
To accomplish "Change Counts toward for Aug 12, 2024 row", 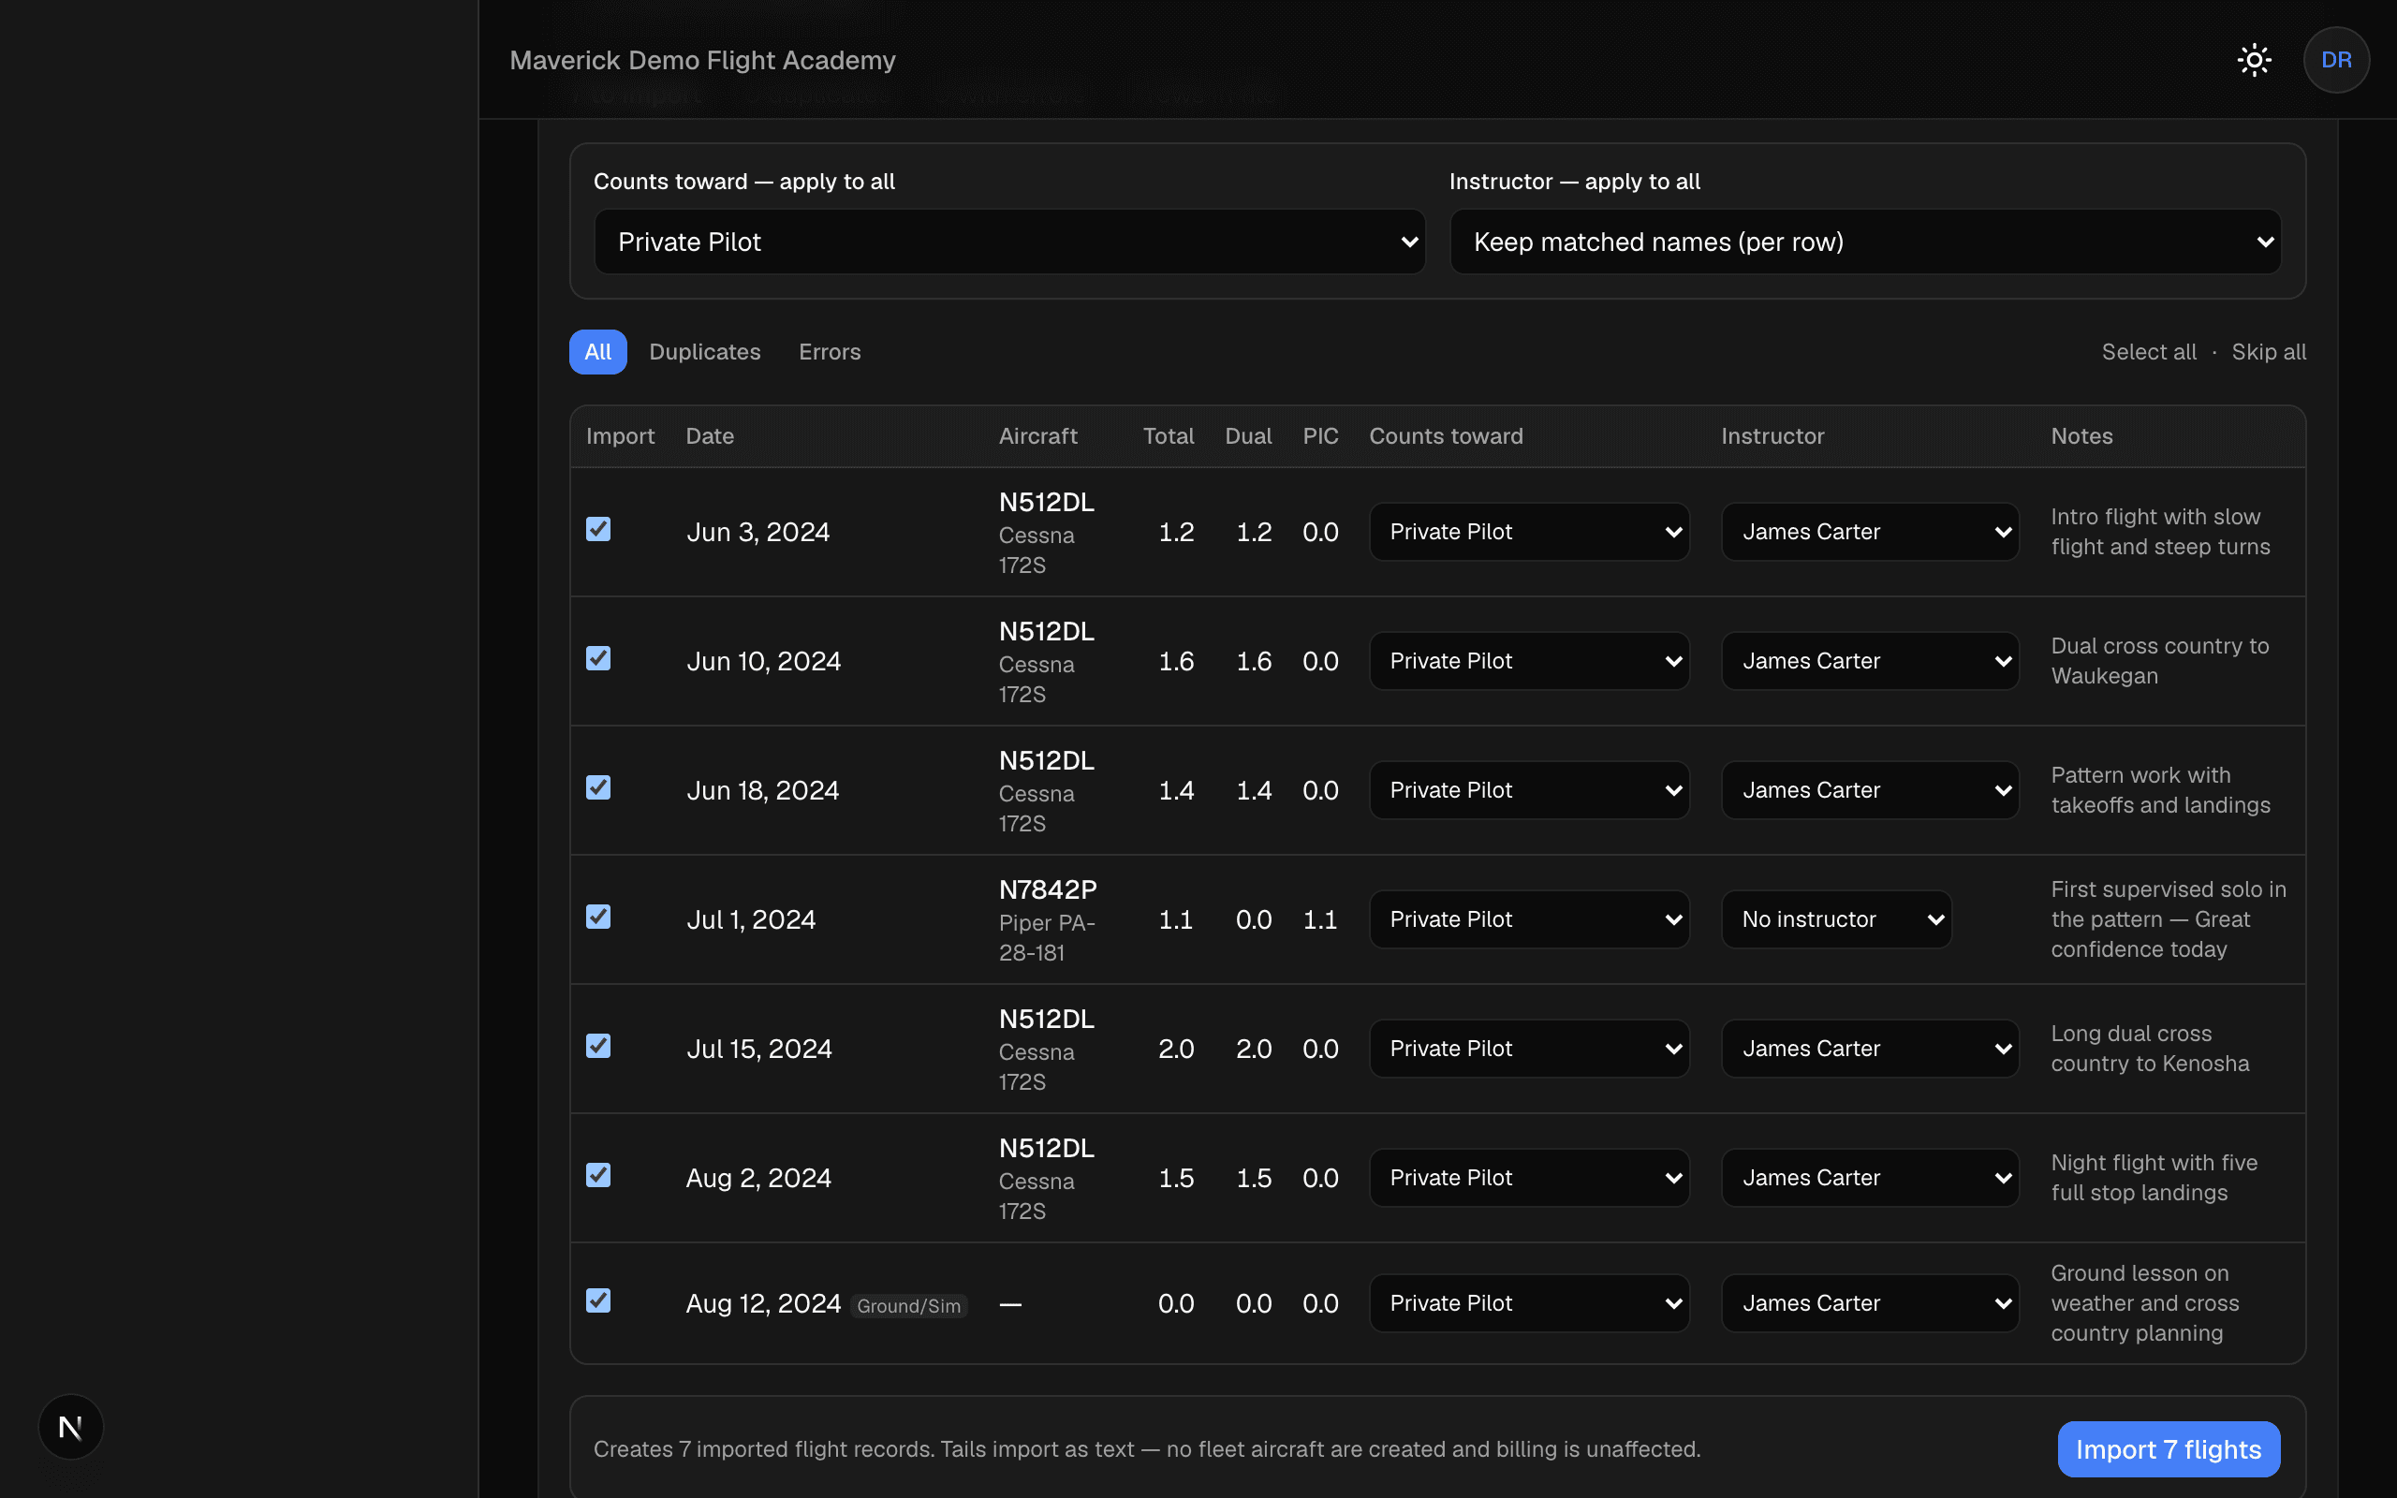I will point(1529,1303).
